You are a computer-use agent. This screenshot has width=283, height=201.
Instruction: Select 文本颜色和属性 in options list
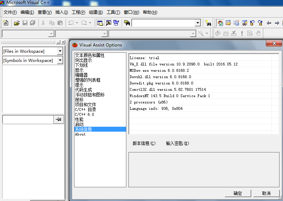[90, 55]
